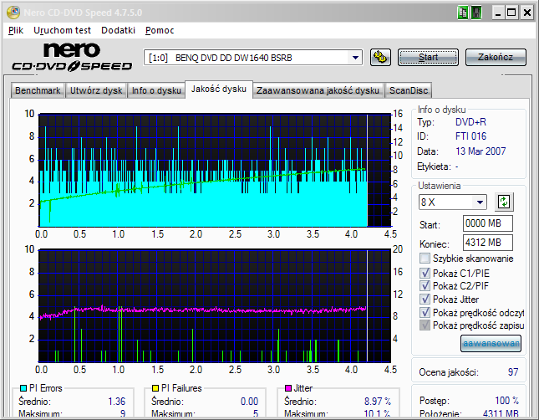The height and width of the screenshot is (420, 539).
Task: Uncheck Pokaż C1/PIE checkbox
Action: pyautogui.click(x=425, y=273)
